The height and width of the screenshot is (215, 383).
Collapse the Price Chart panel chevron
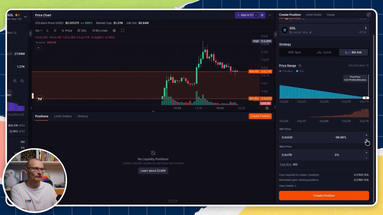(x=270, y=15)
